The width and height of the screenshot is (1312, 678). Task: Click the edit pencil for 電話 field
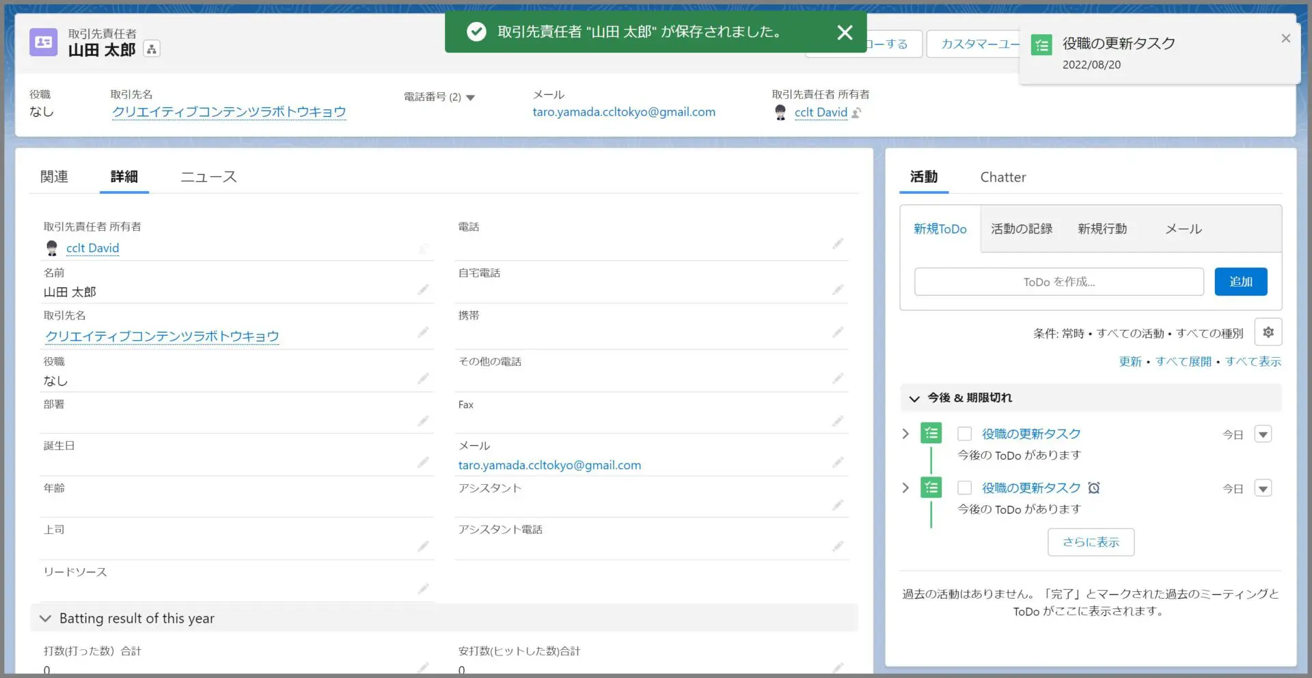pos(838,244)
